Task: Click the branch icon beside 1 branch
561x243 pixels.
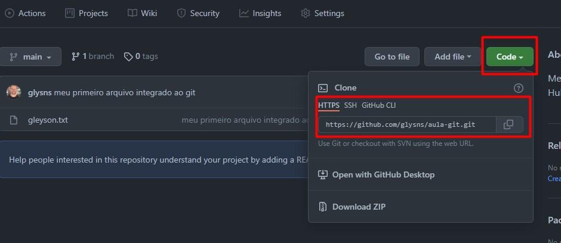Action: pos(75,57)
